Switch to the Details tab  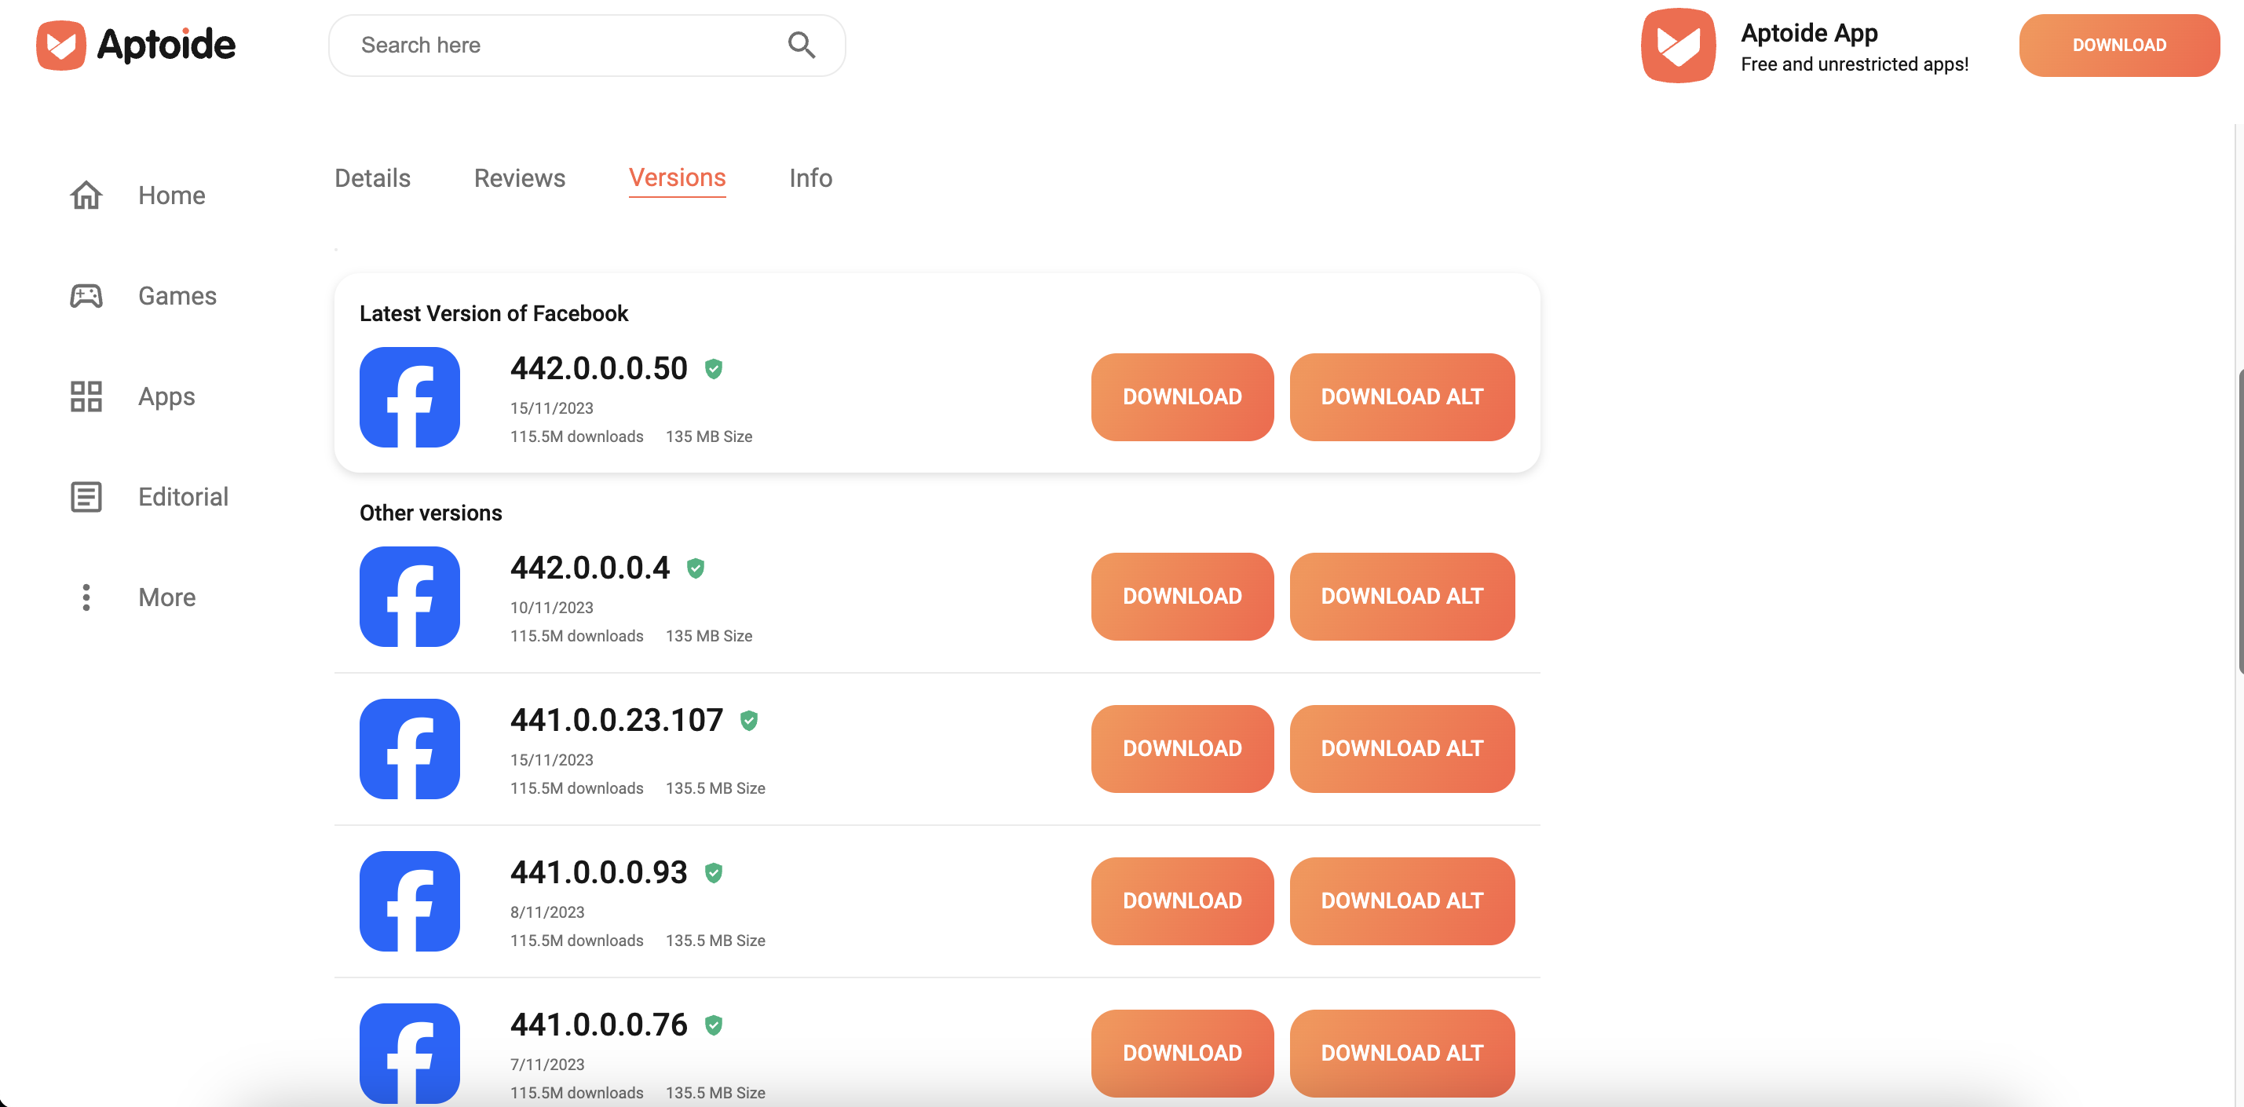click(372, 177)
